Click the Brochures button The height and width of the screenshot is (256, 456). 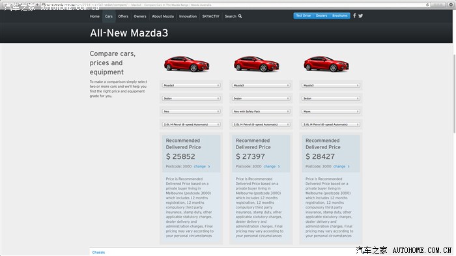[340, 16]
